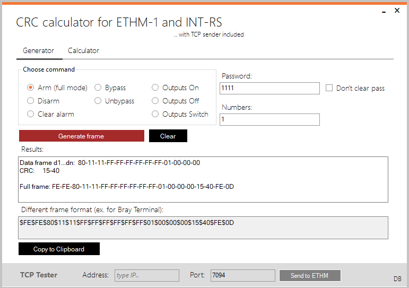Select the Unbypass radio button
This screenshot has width=409, height=288.
coord(98,101)
